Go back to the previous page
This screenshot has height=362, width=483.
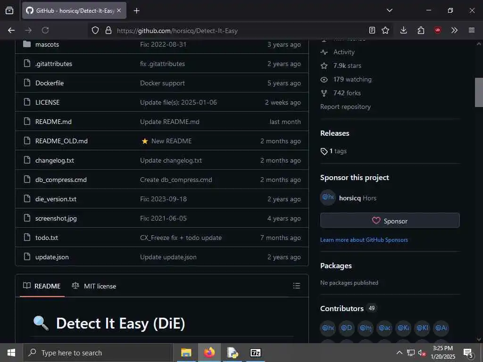[x=11, y=30]
